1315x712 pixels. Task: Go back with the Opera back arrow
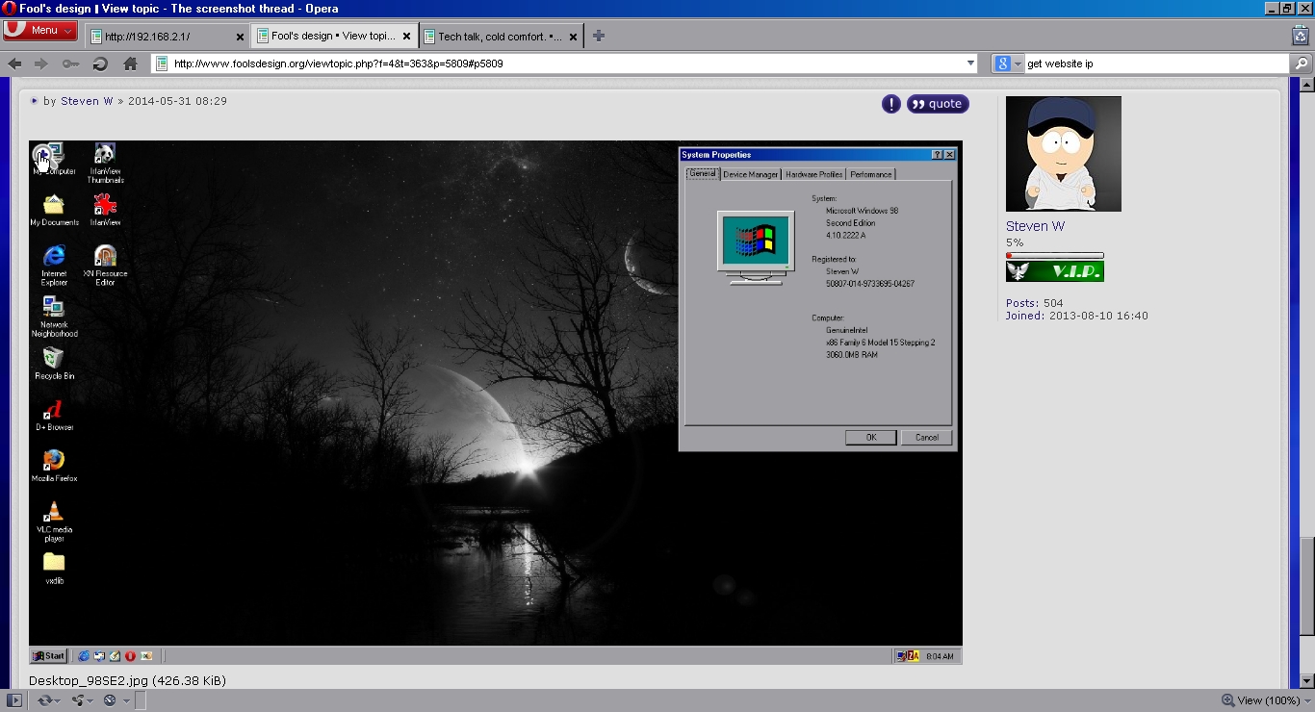click(x=15, y=64)
